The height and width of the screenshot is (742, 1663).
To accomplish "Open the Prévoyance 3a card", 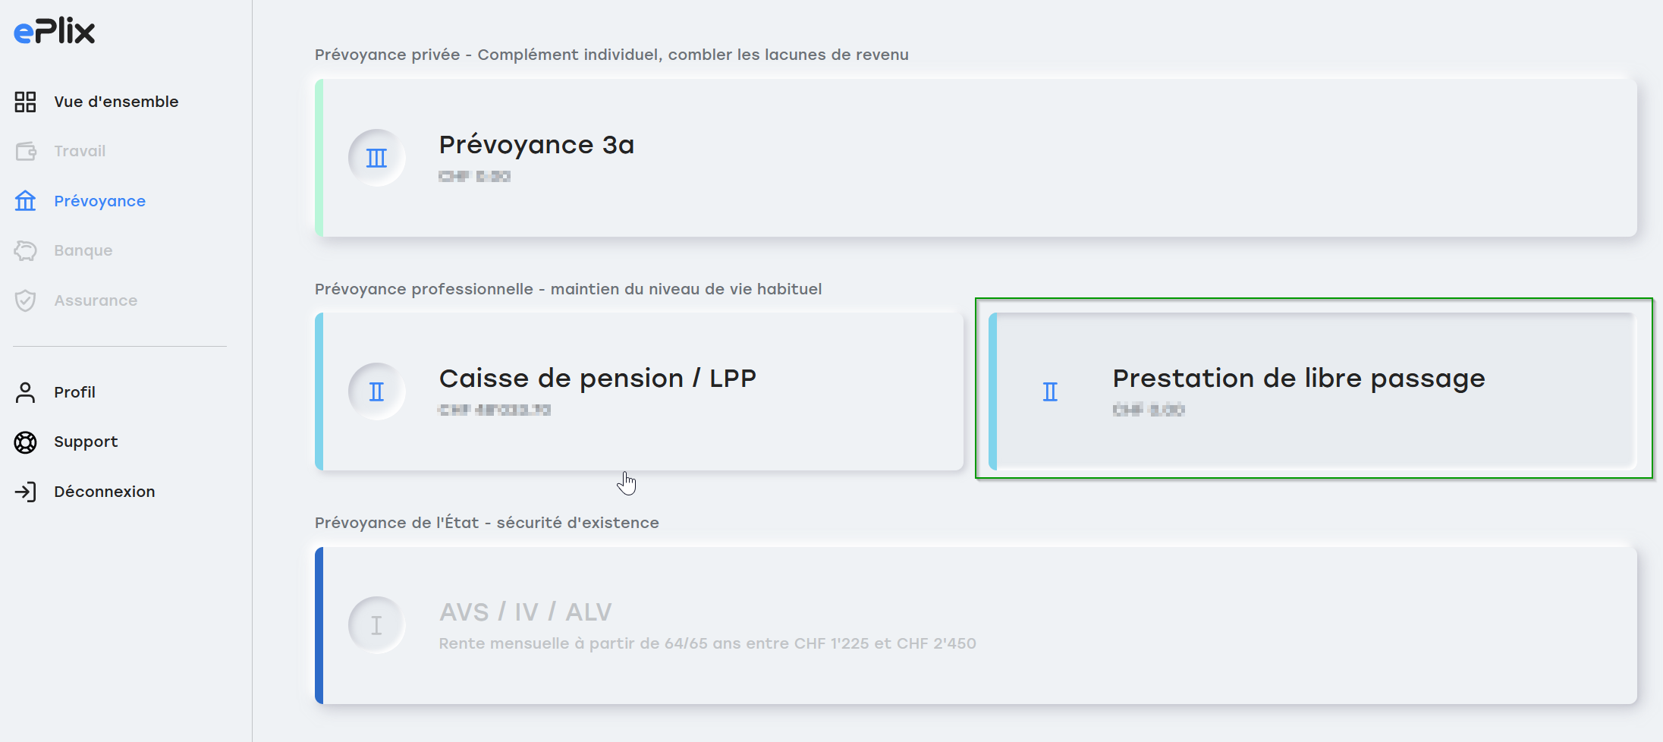I will (976, 158).
